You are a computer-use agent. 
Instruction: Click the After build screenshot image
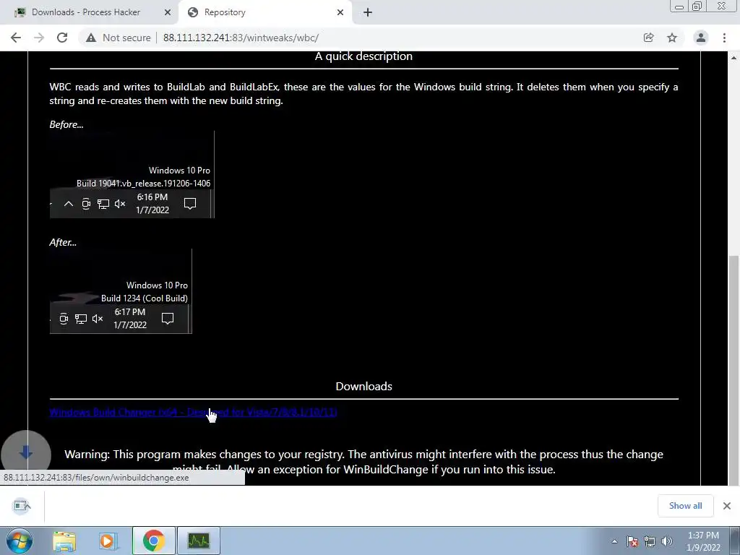[121, 291]
